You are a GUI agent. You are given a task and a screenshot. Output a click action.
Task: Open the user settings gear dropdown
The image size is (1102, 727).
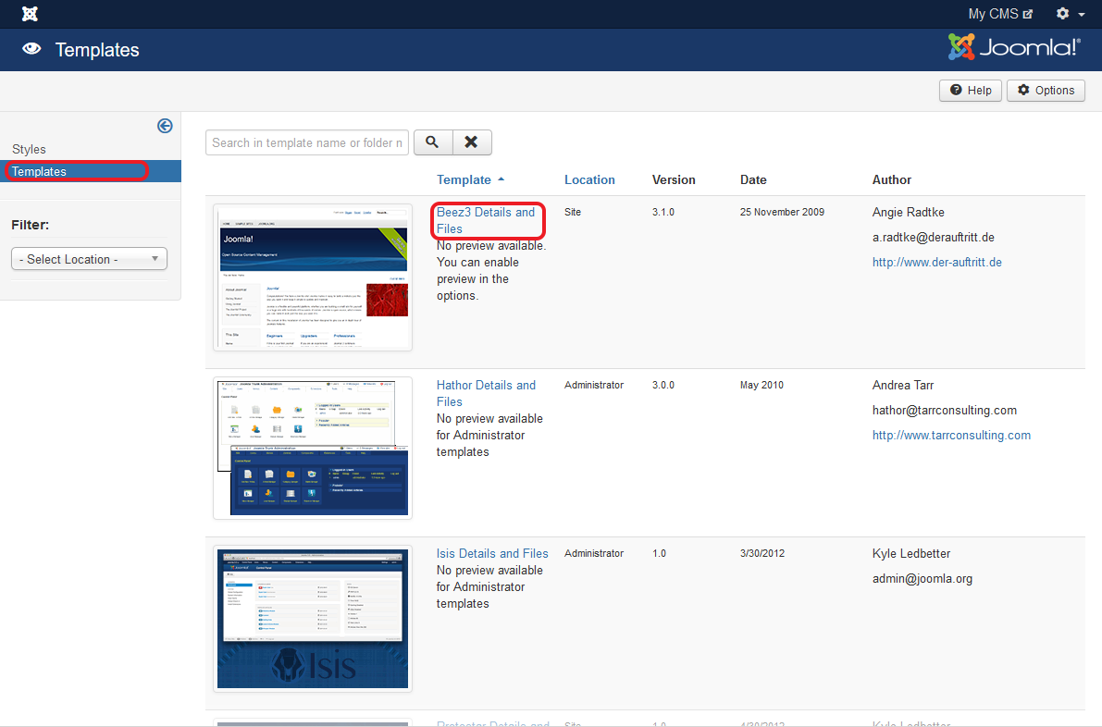[x=1071, y=13]
